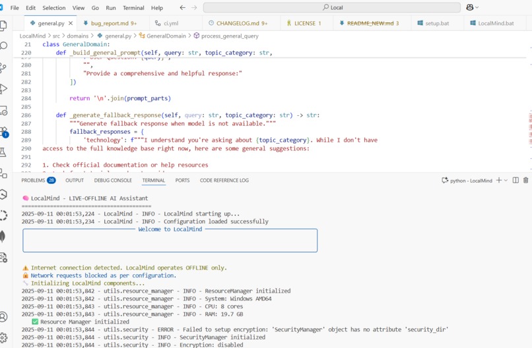Show the Debug Console panel tab
This screenshot has height=348, width=532.
pyautogui.click(x=113, y=181)
